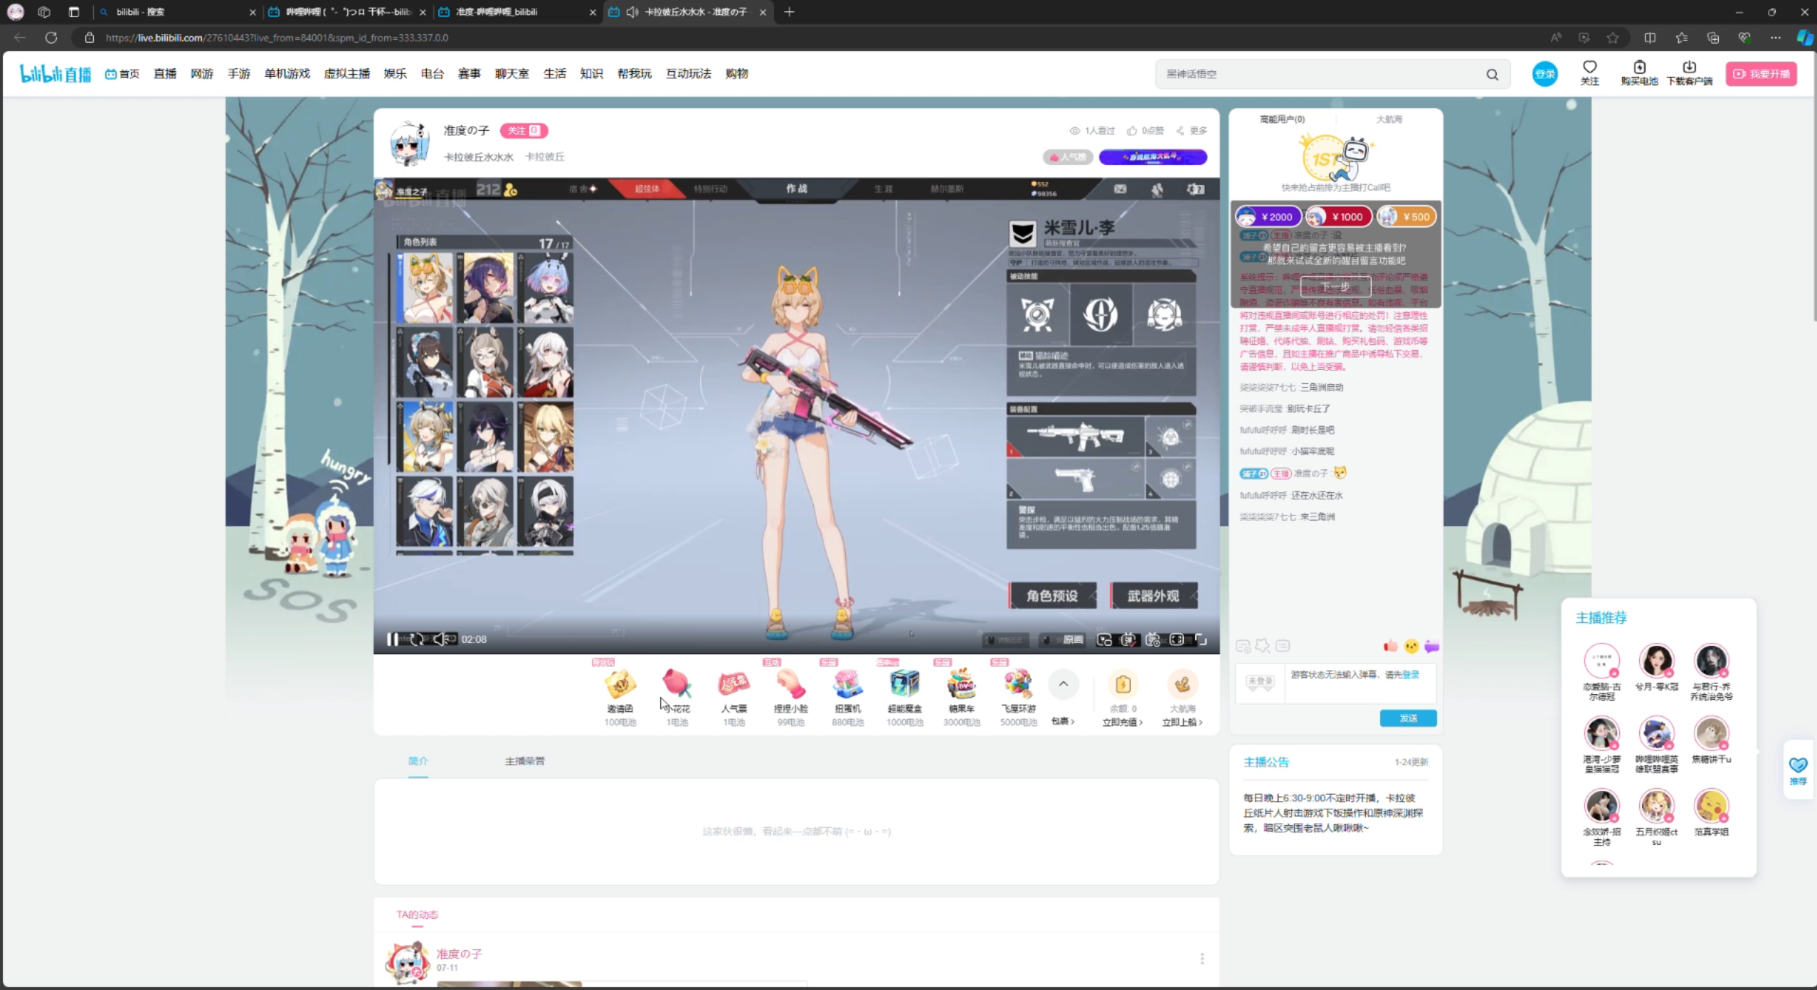Enter fullscreen on the video player
The height and width of the screenshot is (990, 1817).
click(x=1201, y=640)
